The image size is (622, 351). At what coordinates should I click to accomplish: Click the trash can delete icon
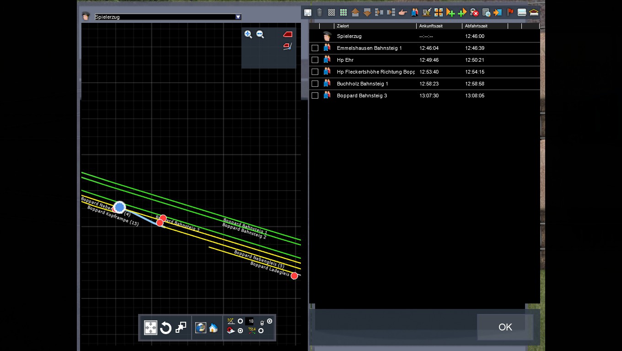click(320, 12)
